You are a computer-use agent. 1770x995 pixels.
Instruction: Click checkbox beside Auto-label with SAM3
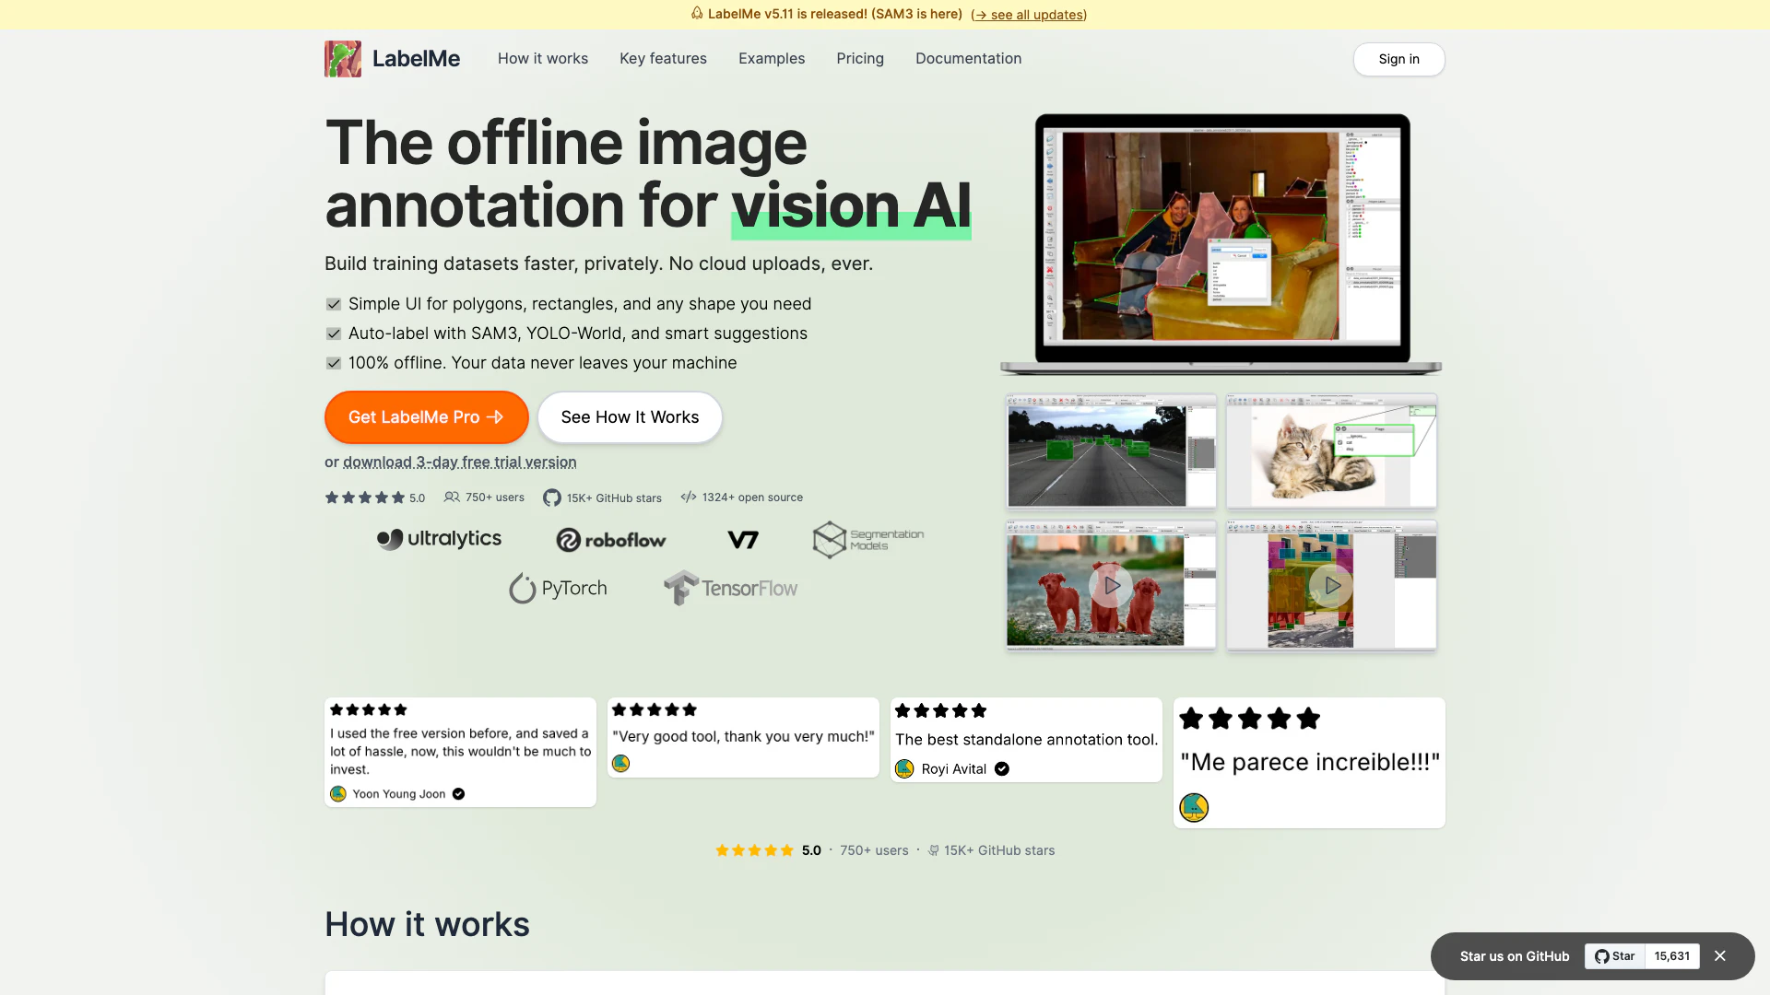click(334, 334)
